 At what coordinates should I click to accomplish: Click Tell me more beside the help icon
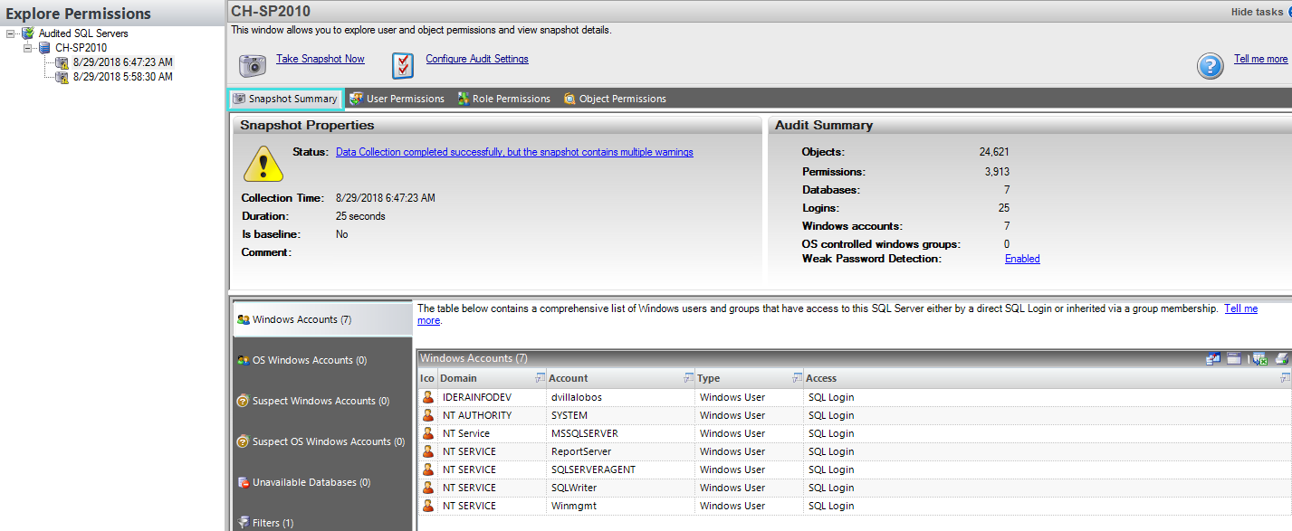pyautogui.click(x=1260, y=59)
